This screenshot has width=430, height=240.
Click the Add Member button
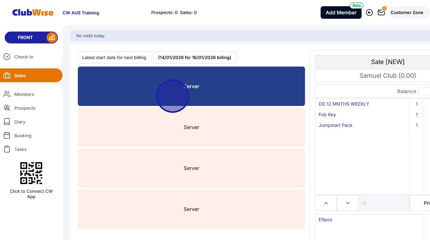(x=341, y=12)
